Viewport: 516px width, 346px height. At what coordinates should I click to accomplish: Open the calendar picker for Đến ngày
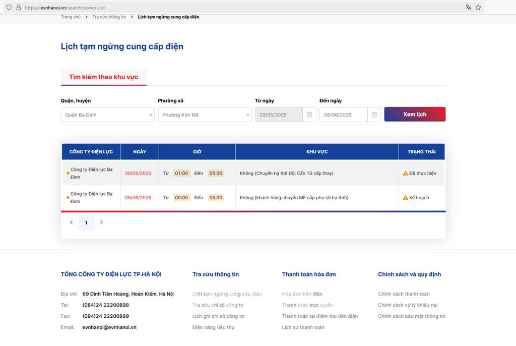(374, 115)
